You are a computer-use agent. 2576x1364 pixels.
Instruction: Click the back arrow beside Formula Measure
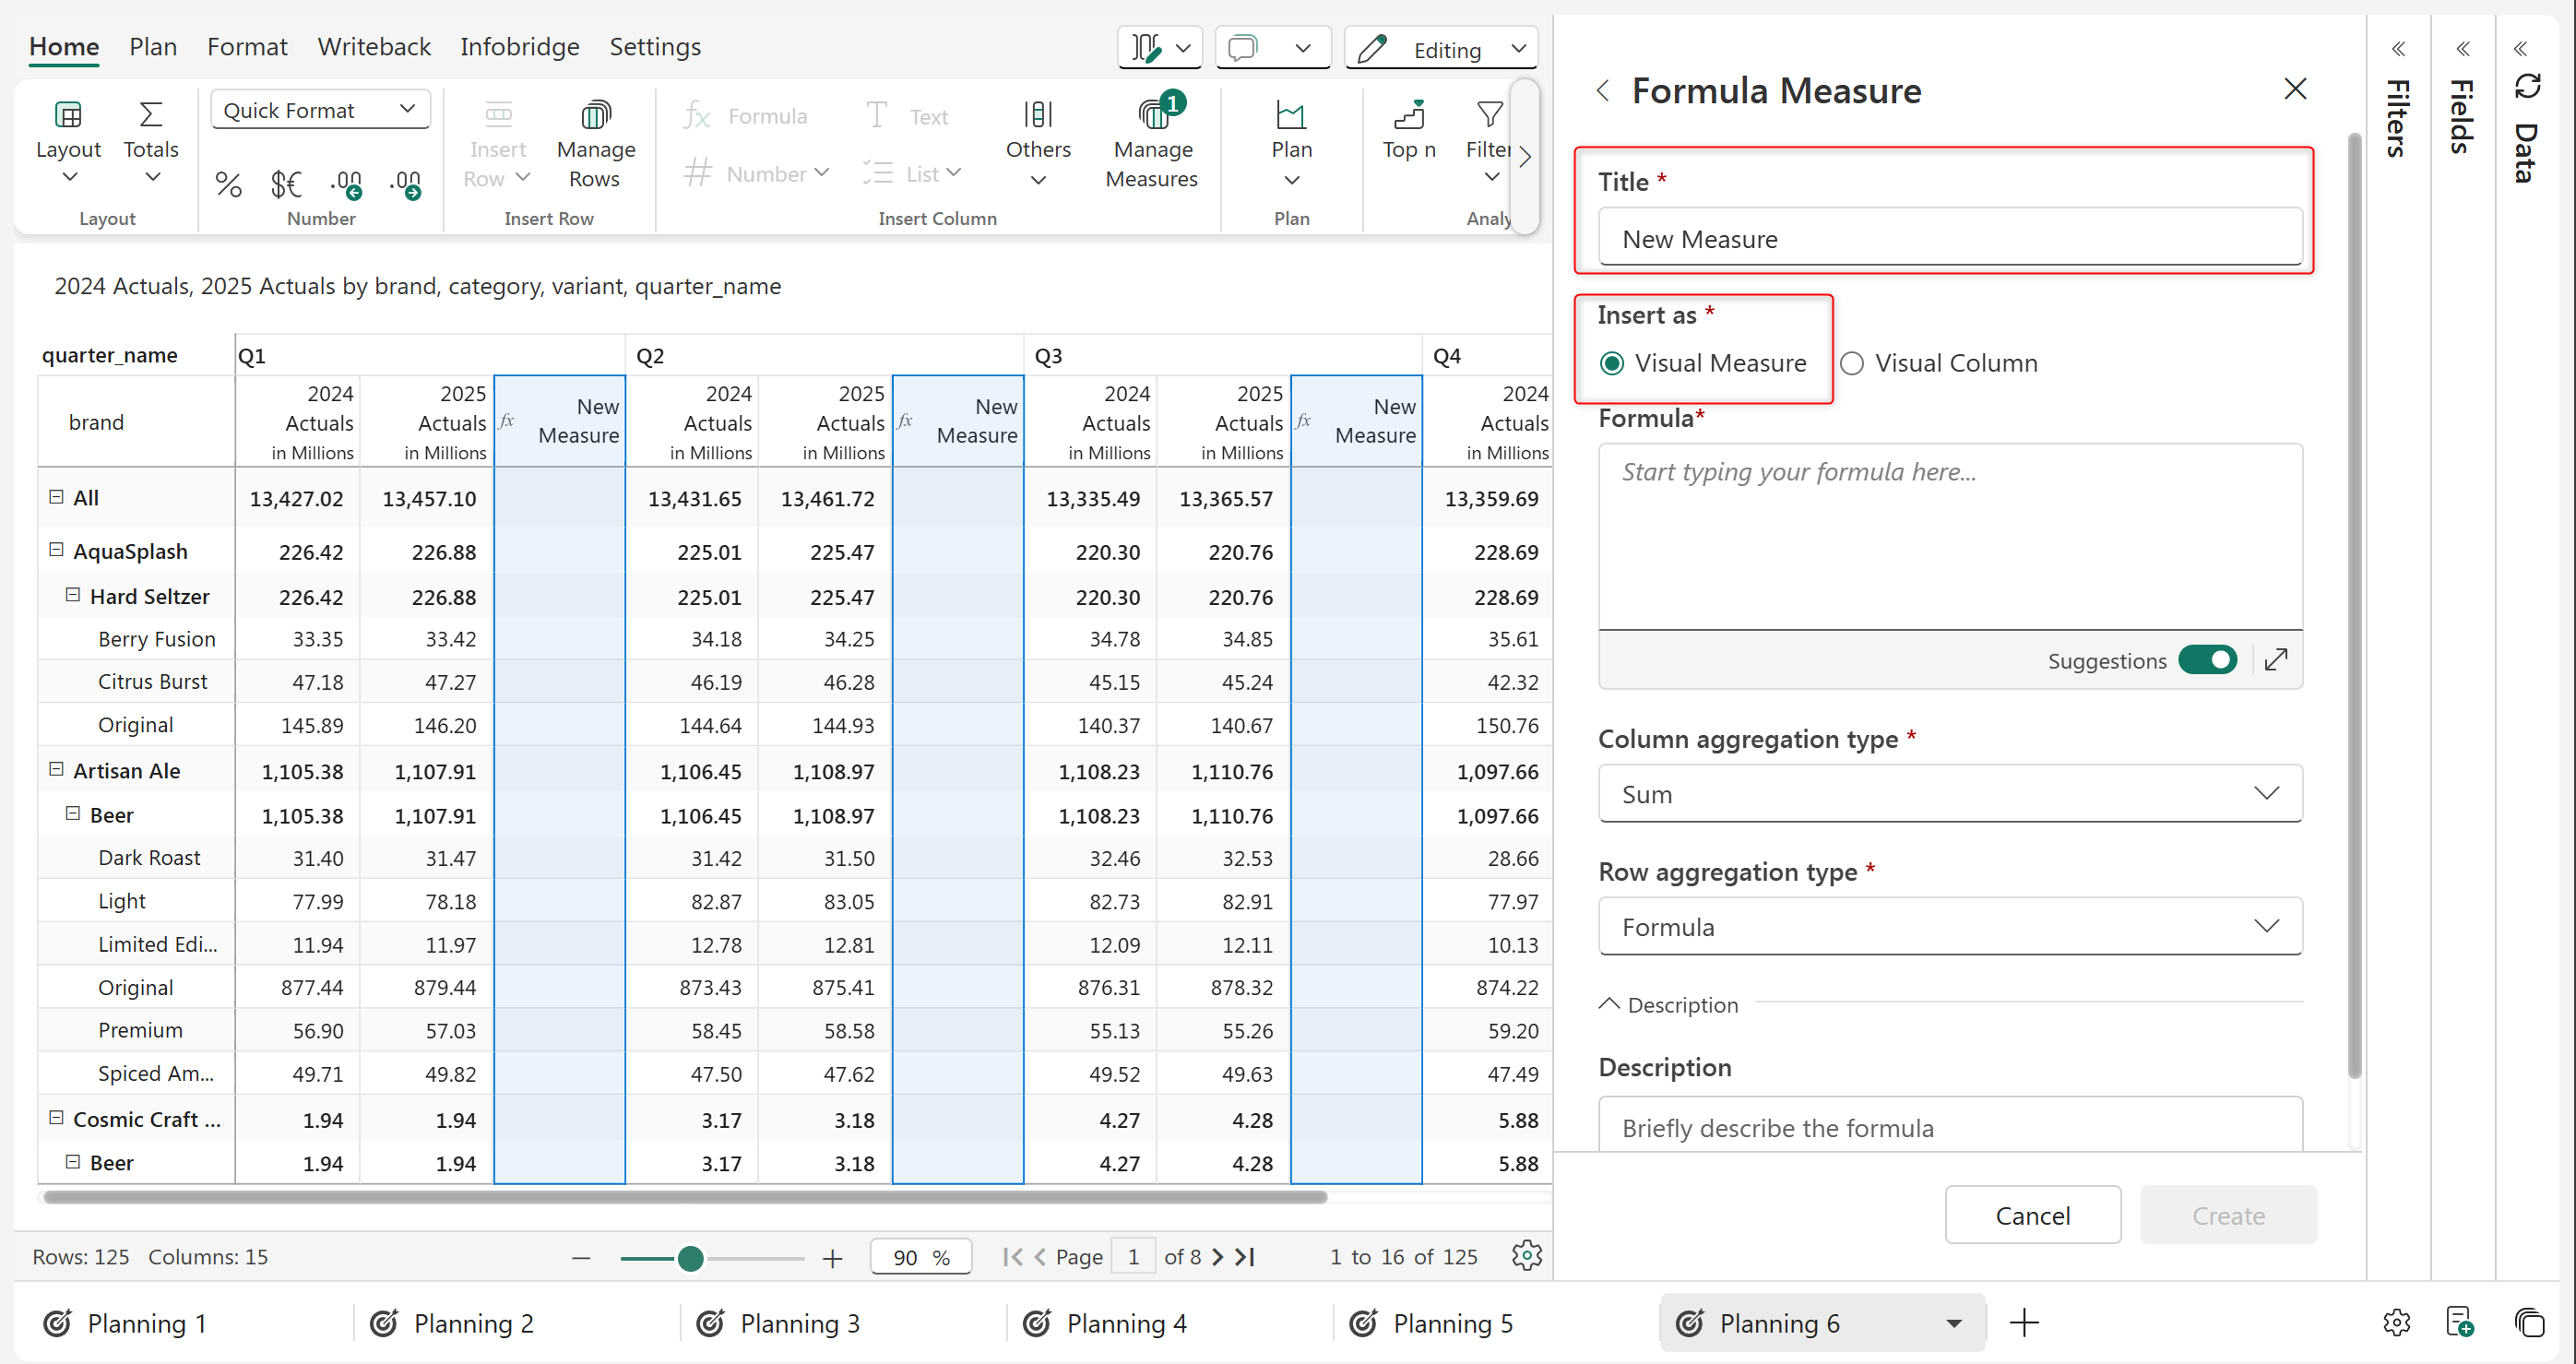click(1602, 91)
